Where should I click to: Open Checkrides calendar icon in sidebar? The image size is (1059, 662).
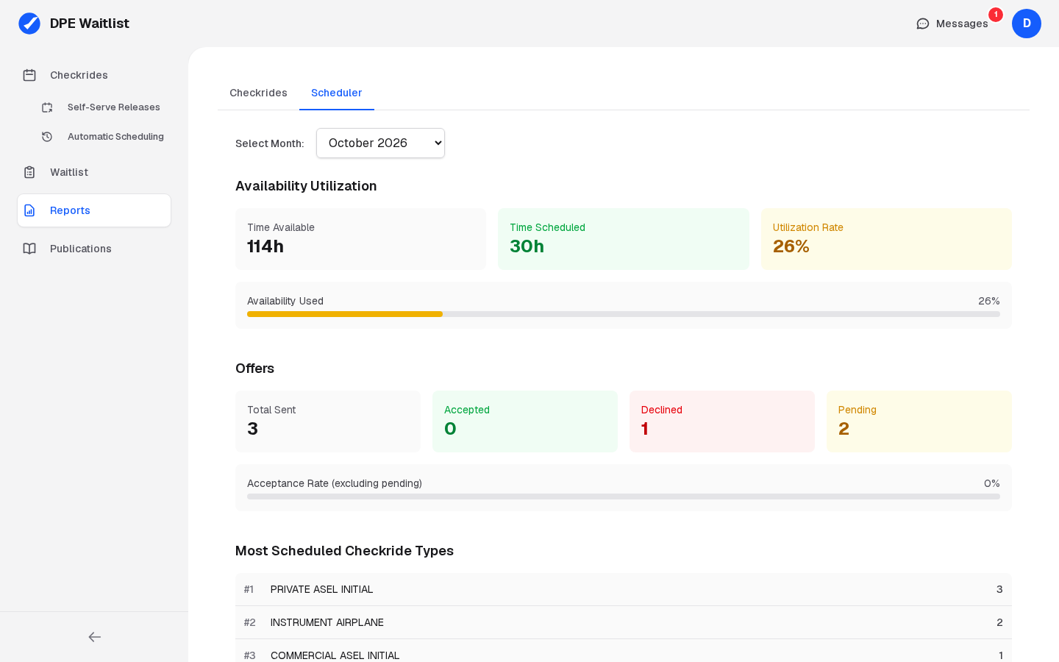29,75
